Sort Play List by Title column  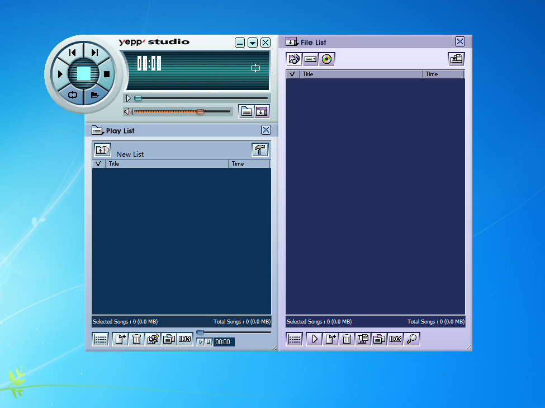pyautogui.click(x=167, y=163)
